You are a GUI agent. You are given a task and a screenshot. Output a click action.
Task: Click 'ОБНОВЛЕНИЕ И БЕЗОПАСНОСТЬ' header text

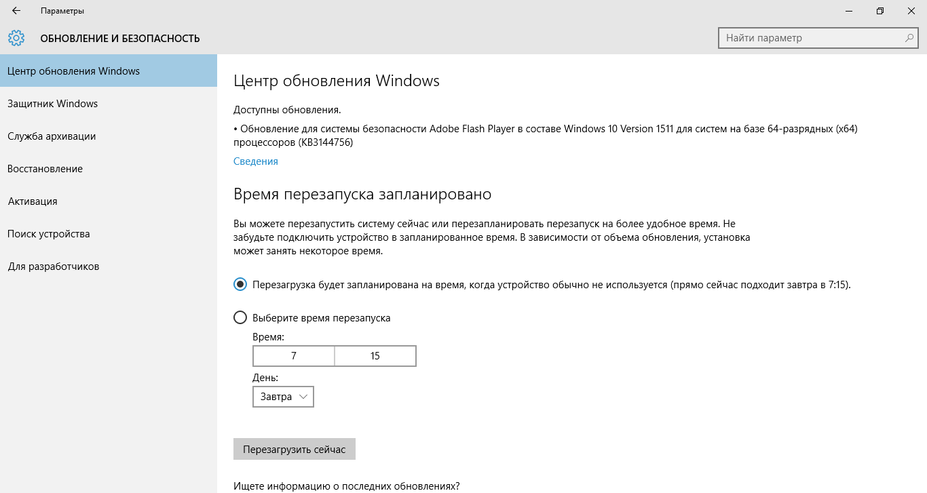tap(120, 39)
